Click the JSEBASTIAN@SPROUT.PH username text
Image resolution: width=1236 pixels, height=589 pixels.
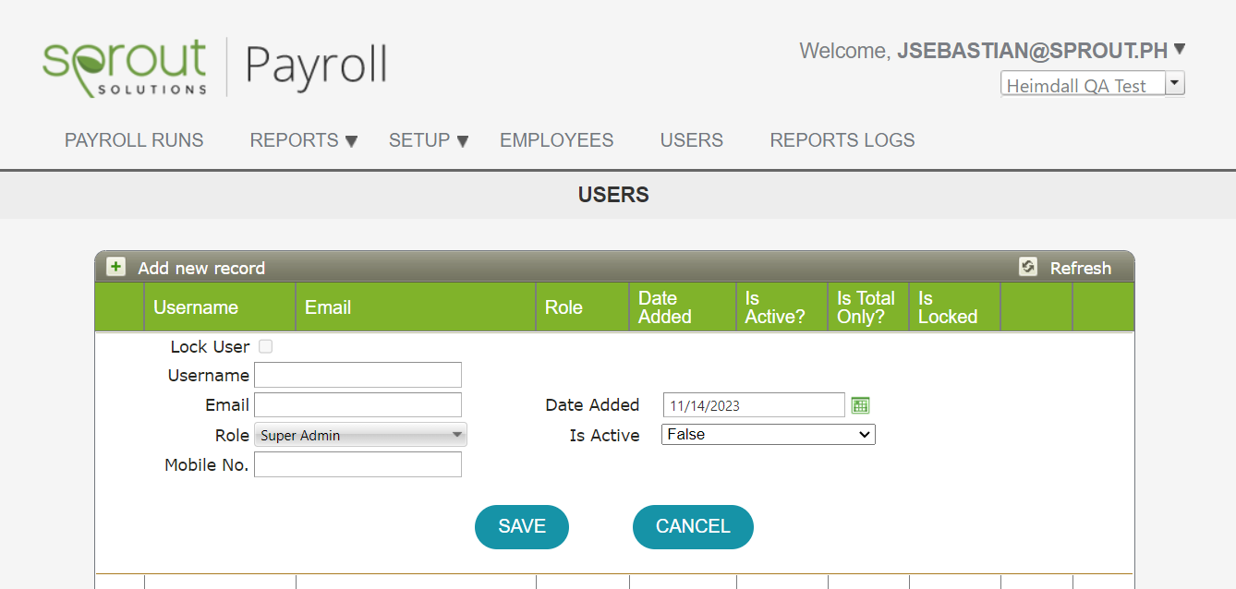pos(1033,51)
